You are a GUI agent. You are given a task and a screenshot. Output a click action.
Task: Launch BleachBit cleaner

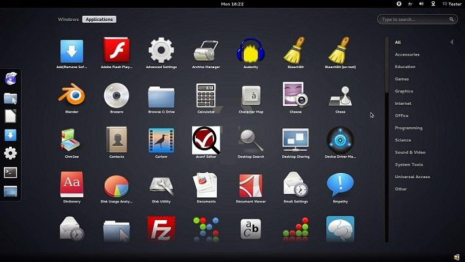click(295, 50)
